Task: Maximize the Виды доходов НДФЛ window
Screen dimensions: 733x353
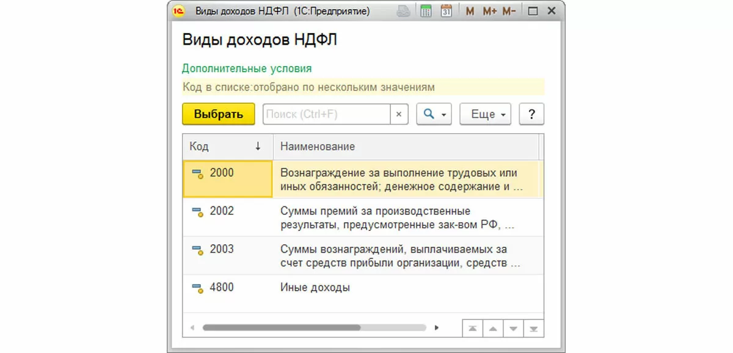Action: [533, 11]
